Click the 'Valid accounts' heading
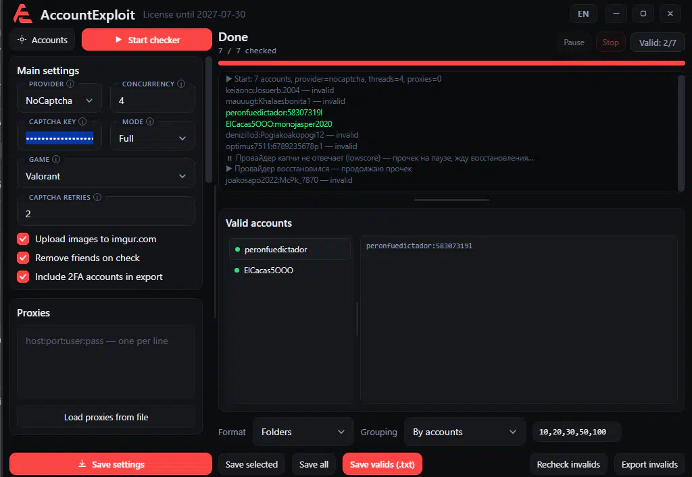Image resolution: width=692 pixels, height=477 pixels. 259,223
